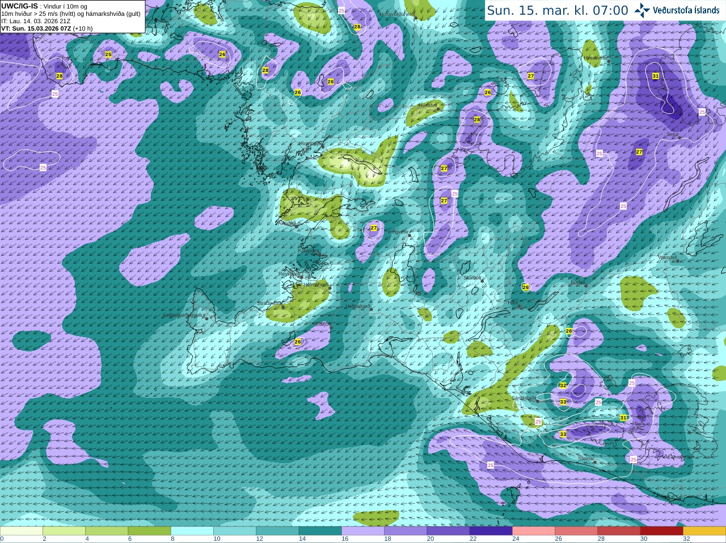
Task: Select the 0–2 m/s pale yellow legend swatch
Action: click(x=22, y=531)
